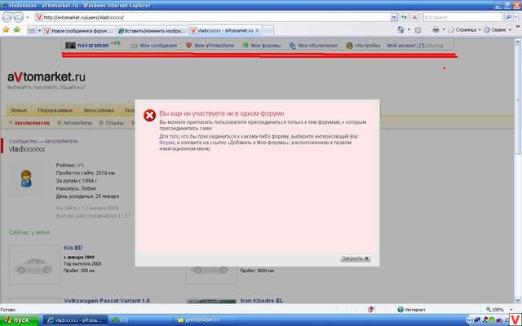Screen dimensions: 522x326
Task: Click the Print icon in command bar
Action: point(436,30)
